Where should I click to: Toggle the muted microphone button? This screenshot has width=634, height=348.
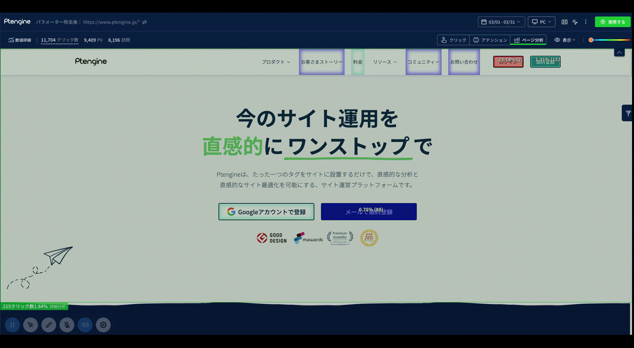click(x=67, y=325)
